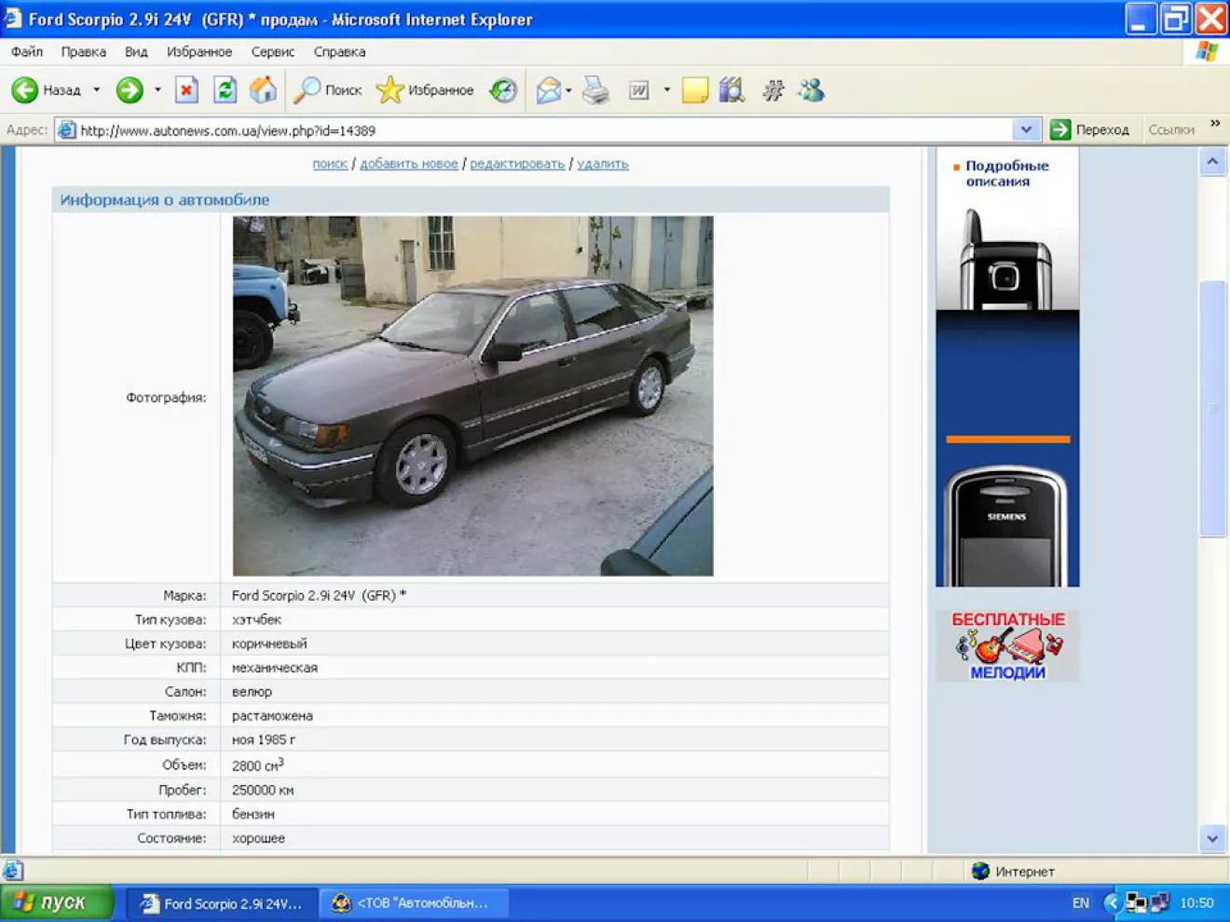Go to Home page icon
The width and height of the screenshot is (1230, 922).
click(x=263, y=90)
